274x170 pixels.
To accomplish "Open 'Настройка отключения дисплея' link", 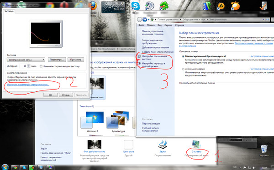I will (x=154, y=58).
